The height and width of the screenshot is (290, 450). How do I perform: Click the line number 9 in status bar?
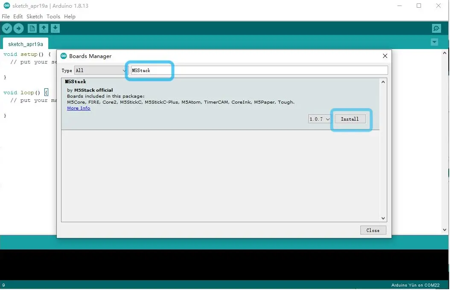tap(3, 285)
